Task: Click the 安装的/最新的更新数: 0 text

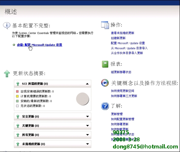Action: pos(36,101)
